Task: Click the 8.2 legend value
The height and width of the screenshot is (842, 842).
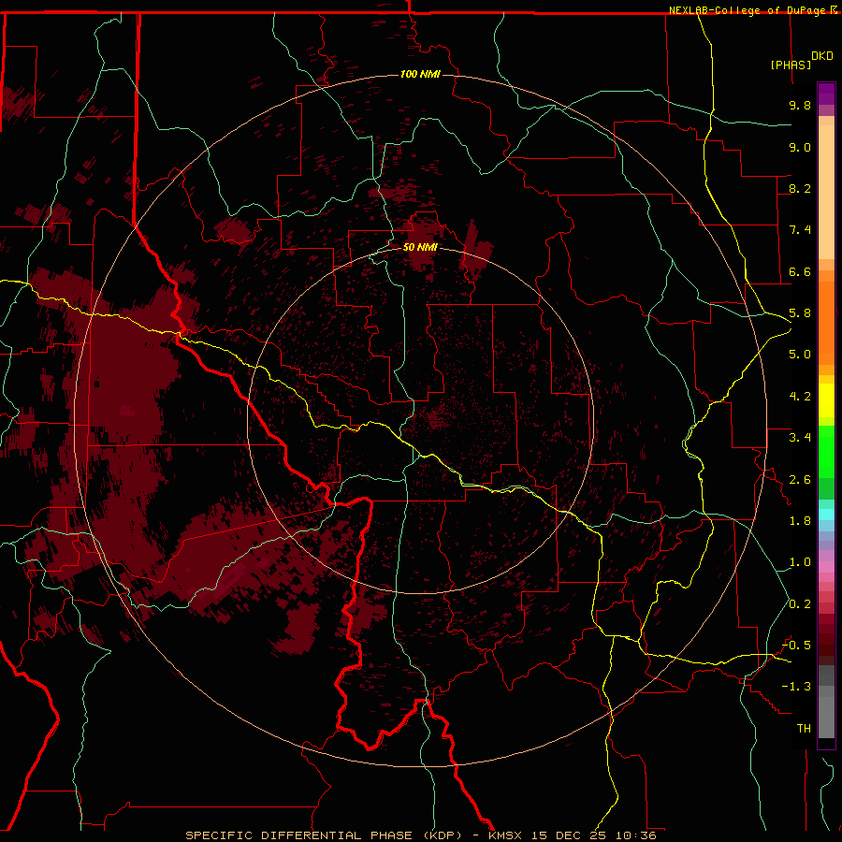Action: [x=800, y=188]
